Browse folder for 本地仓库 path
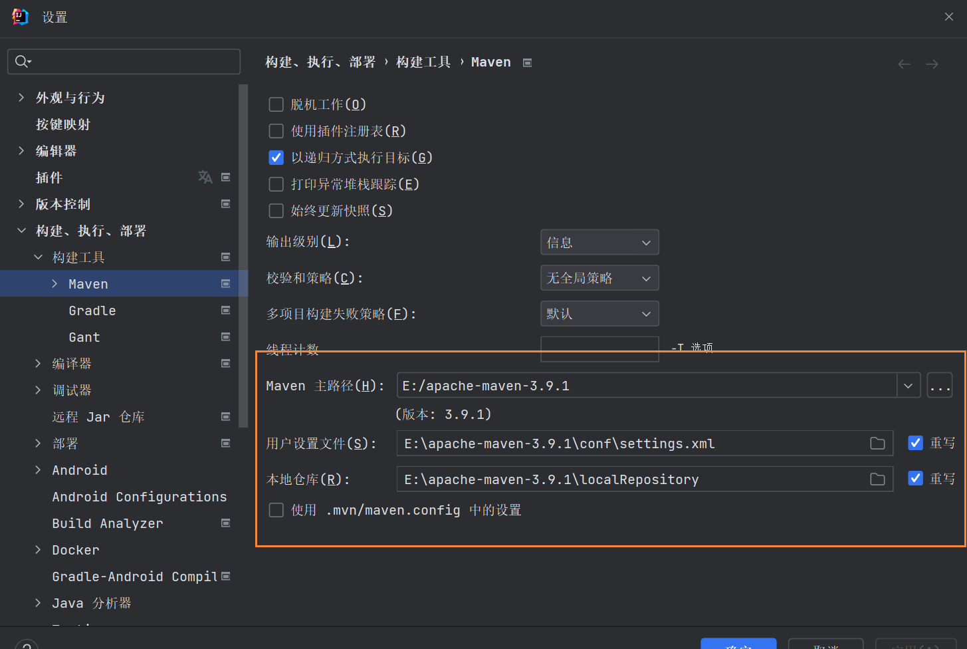The image size is (967, 649). (x=877, y=479)
